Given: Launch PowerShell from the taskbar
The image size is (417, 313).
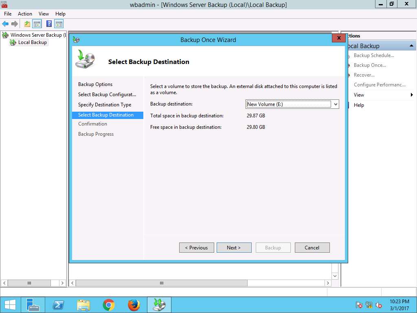Looking at the screenshot, I should pos(58,305).
